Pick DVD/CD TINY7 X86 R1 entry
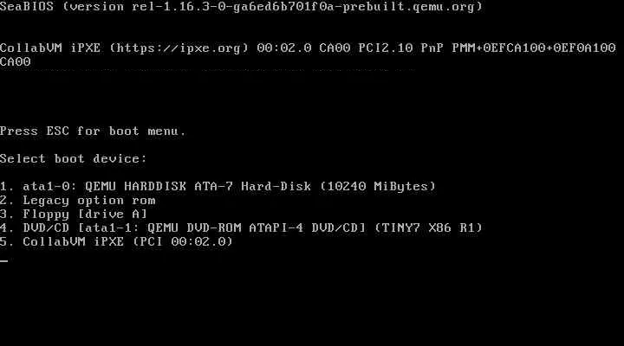 241,228
